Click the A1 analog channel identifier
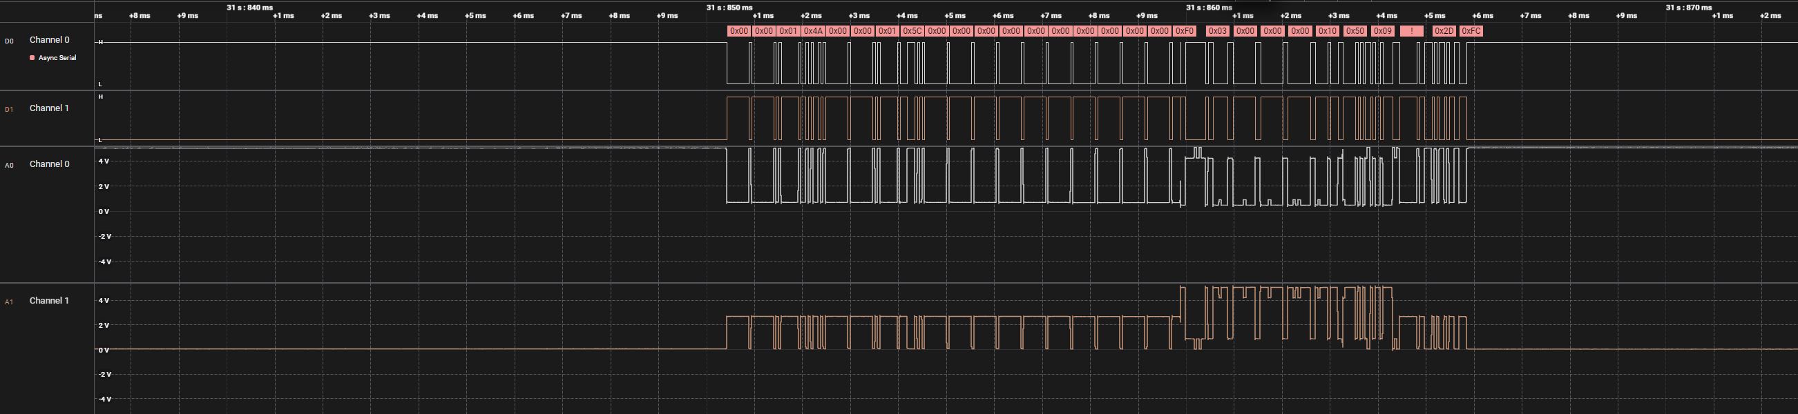Screen dimensions: 1798x414 click(x=9, y=302)
